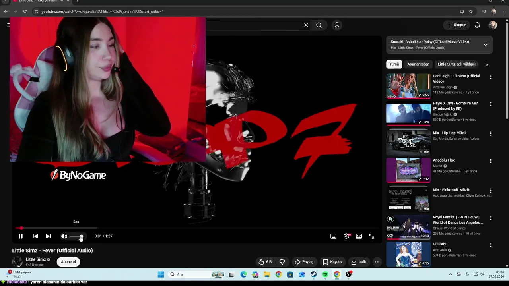Play the Mix - Hip Hop Müzik thumbnail
The width and height of the screenshot is (509, 286).
408,143
